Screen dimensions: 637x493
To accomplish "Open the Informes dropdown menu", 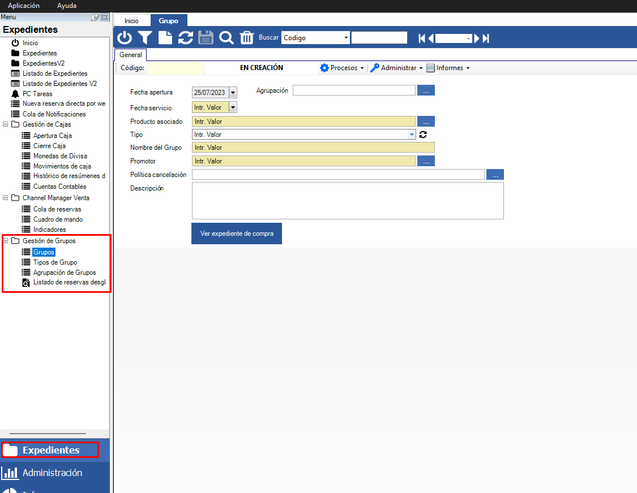I will [448, 68].
